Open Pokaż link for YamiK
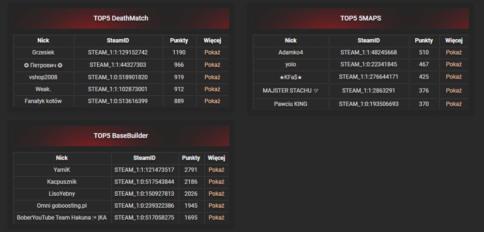Image resolution: width=484 pixels, height=232 pixels. coord(216,170)
